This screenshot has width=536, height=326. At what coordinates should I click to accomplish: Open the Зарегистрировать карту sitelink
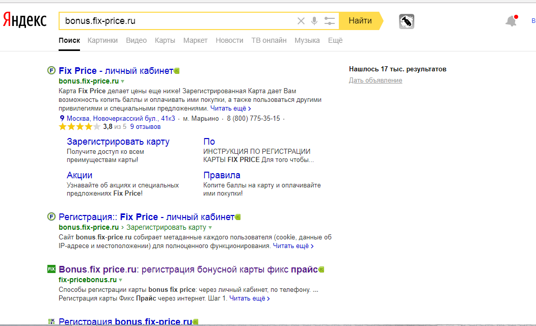click(x=118, y=142)
